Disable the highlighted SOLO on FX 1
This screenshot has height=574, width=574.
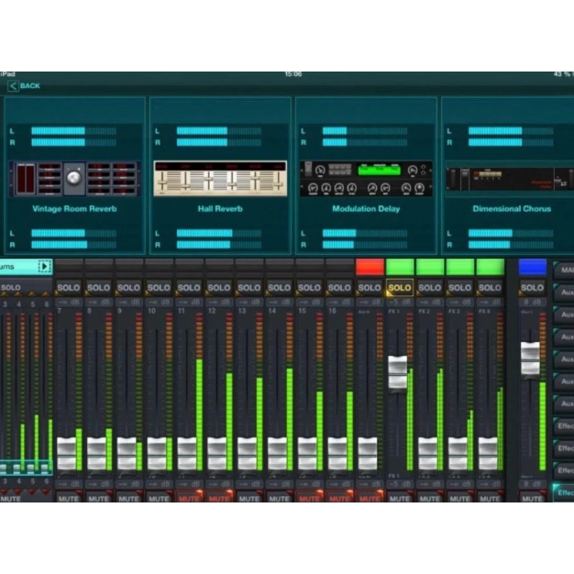[400, 288]
